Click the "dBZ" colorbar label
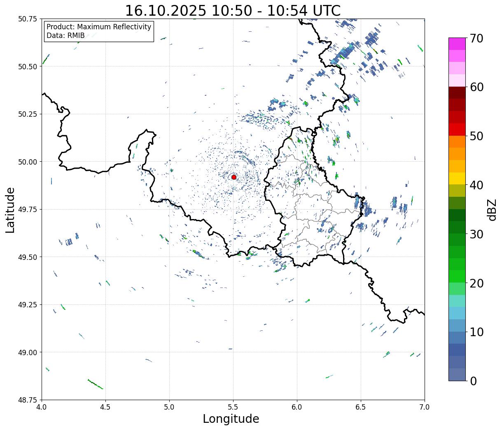 (492, 210)
